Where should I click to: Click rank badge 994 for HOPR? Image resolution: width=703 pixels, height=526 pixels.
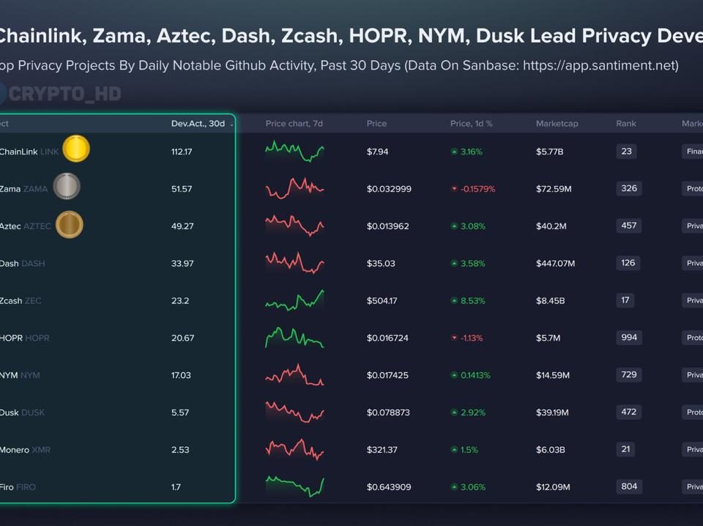click(x=629, y=338)
